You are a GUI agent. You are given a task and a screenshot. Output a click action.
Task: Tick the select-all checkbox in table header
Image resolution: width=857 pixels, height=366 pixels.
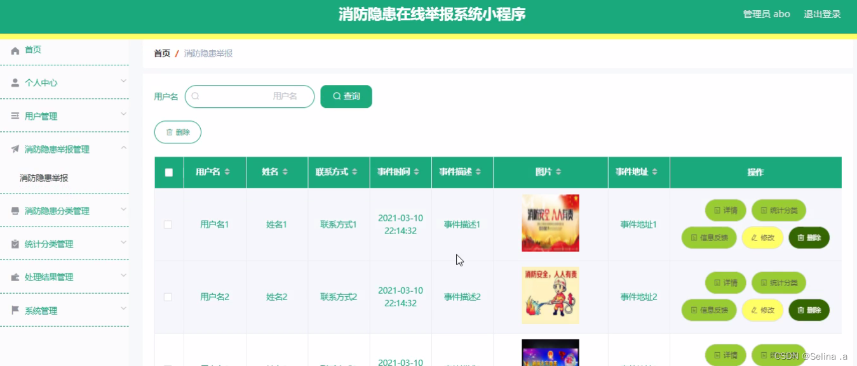tap(169, 173)
